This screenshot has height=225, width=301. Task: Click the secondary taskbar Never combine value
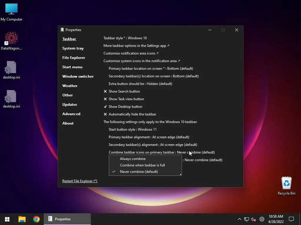click(203, 160)
